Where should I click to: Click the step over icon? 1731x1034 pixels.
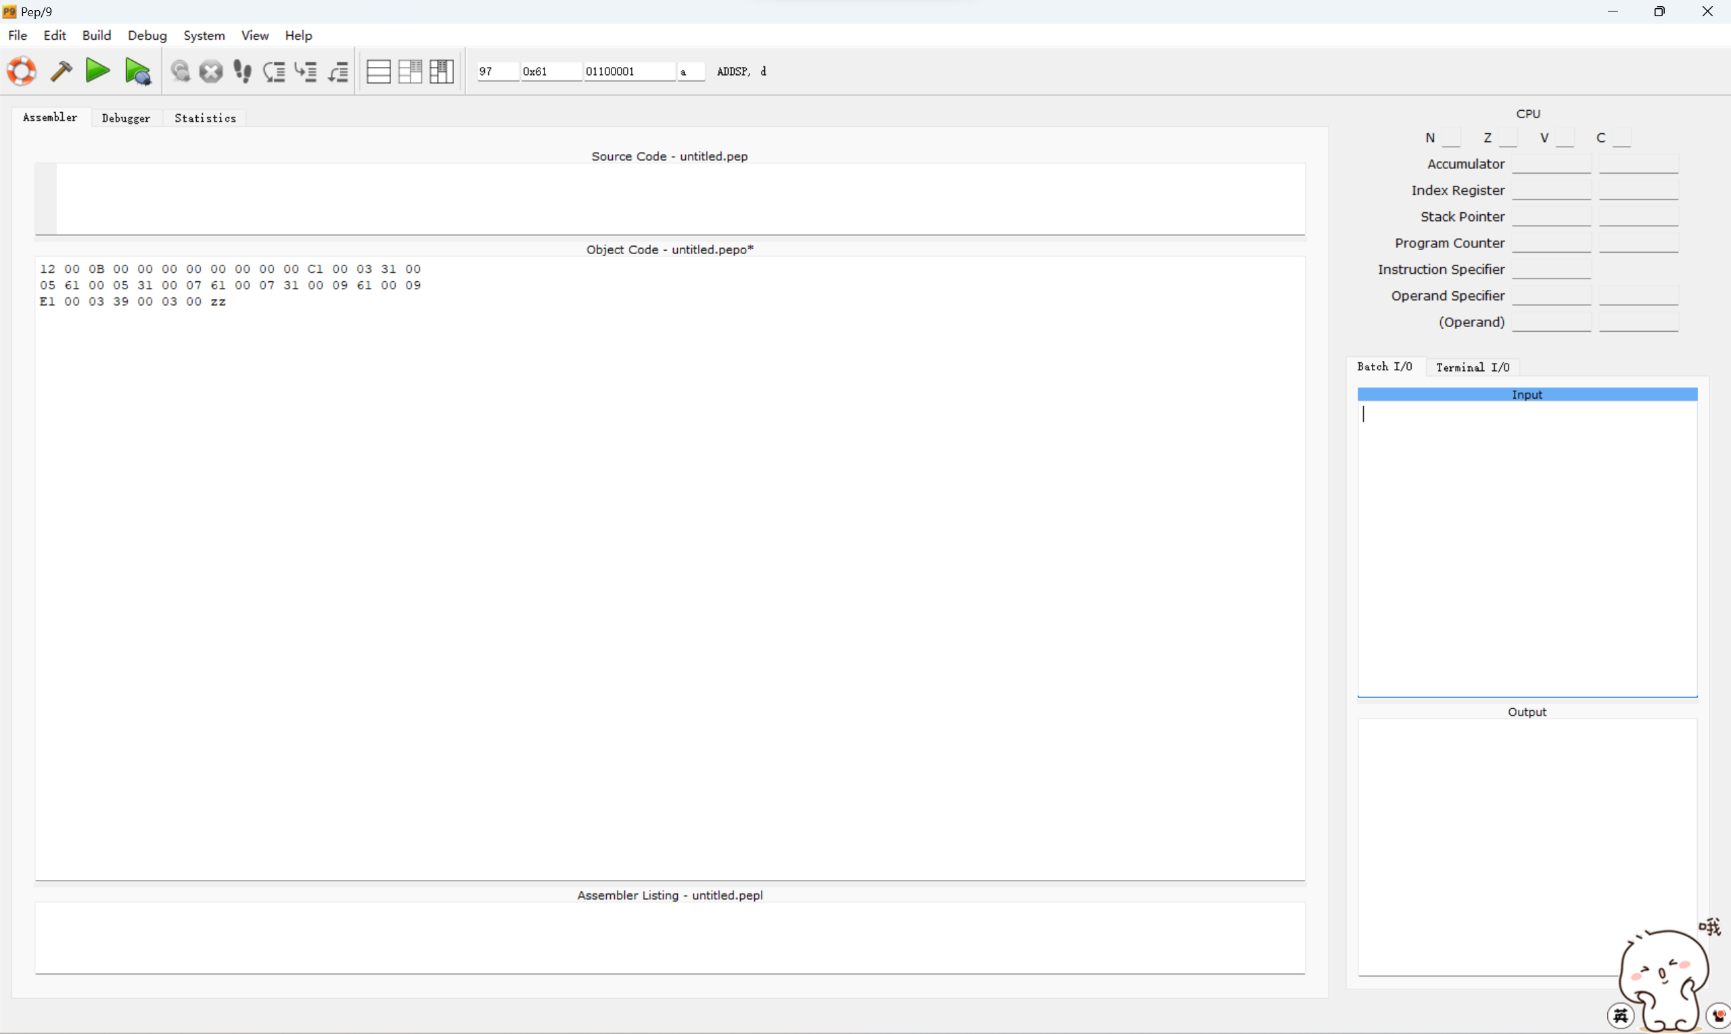[x=274, y=71]
